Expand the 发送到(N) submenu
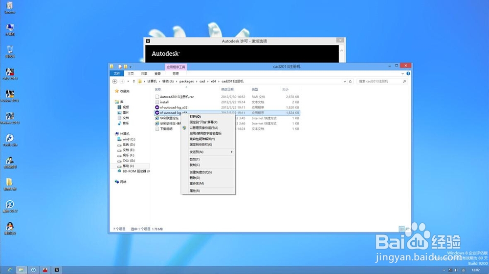This screenshot has height=274, width=489. (x=208, y=152)
